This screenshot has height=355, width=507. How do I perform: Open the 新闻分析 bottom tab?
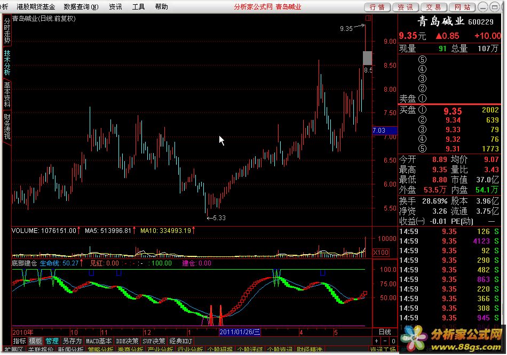[x=70, y=350]
